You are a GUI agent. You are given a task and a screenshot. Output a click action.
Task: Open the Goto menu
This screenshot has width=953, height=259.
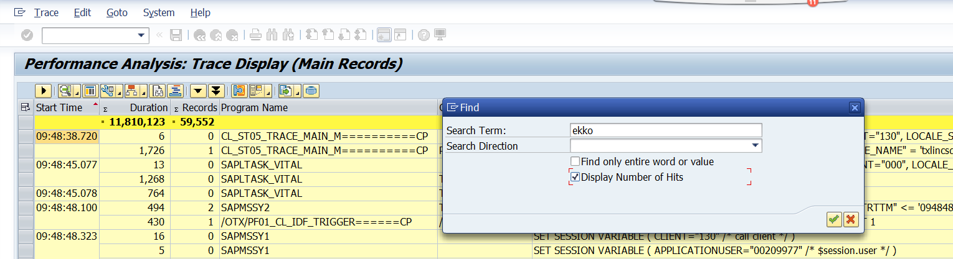click(118, 12)
